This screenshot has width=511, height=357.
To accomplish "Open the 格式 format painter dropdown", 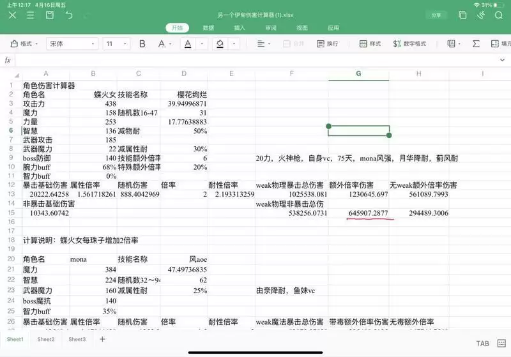I will point(24,43).
